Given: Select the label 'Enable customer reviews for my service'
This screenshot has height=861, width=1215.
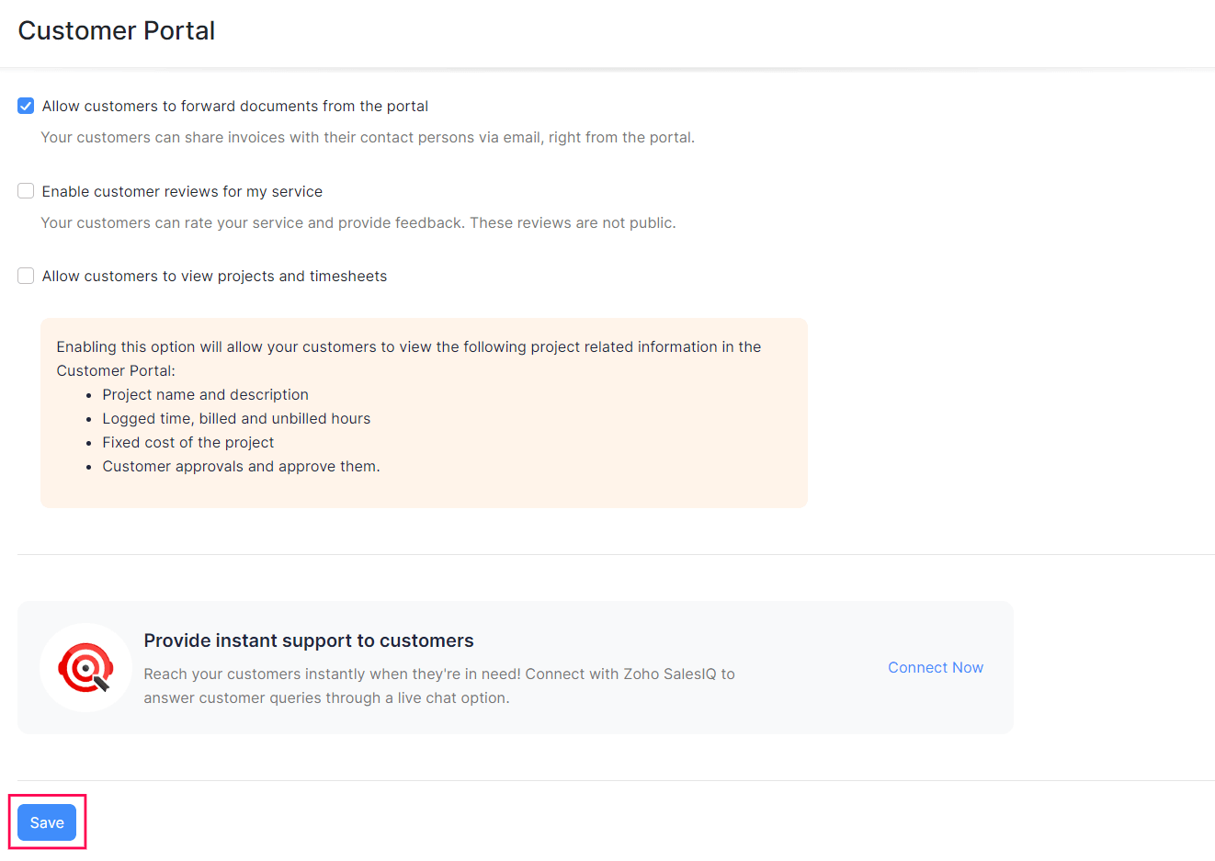Looking at the screenshot, I should point(182,191).
